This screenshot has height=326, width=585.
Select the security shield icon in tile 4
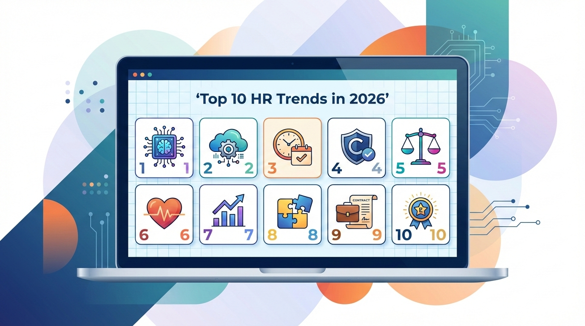356,146
